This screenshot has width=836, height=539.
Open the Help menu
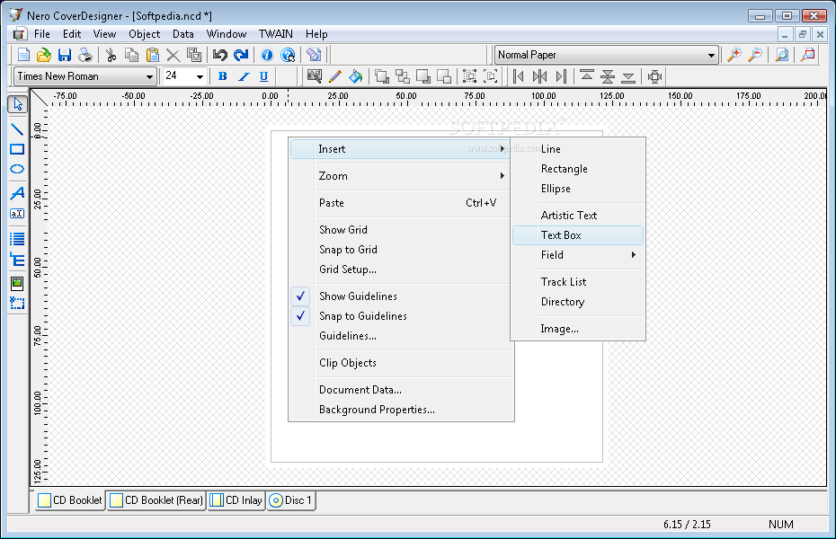click(x=316, y=34)
